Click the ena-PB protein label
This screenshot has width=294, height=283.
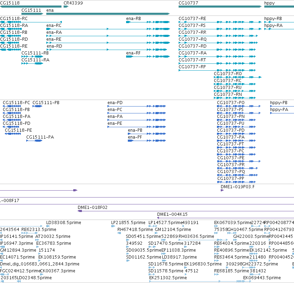tap(135, 130)
